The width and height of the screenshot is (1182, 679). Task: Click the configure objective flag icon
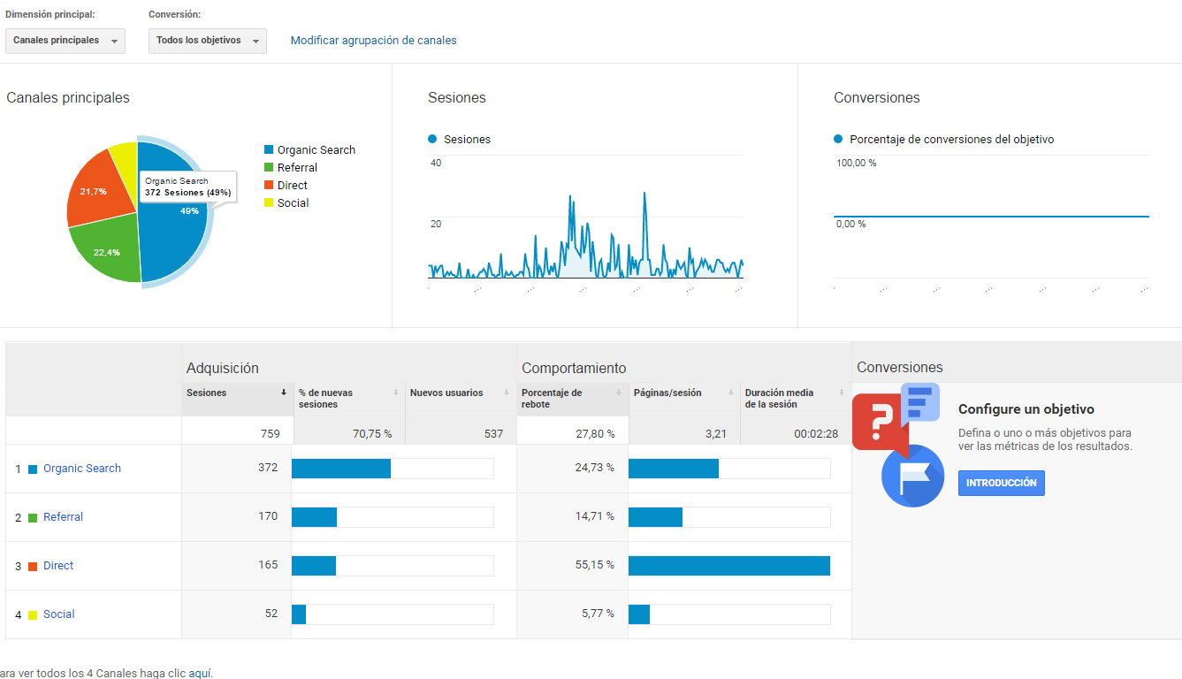(913, 476)
